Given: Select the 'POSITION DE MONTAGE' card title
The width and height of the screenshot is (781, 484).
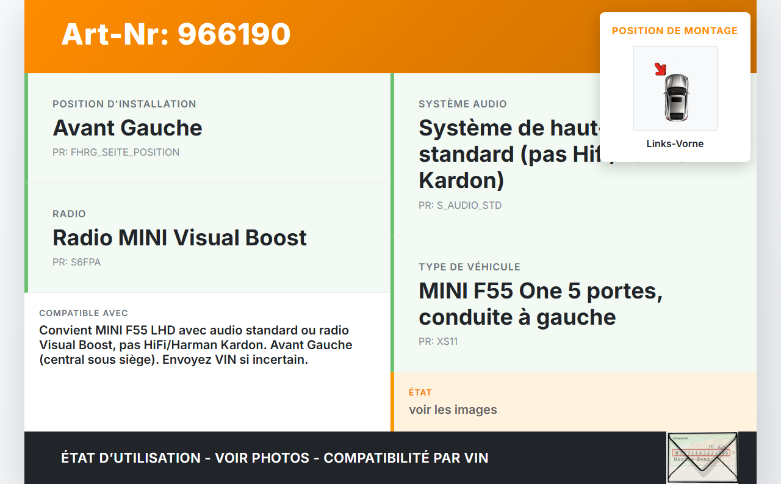Looking at the screenshot, I should pyautogui.click(x=675, y=31).
